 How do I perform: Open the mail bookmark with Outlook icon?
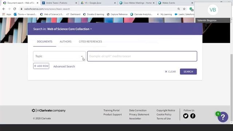(x=25, y=14)
